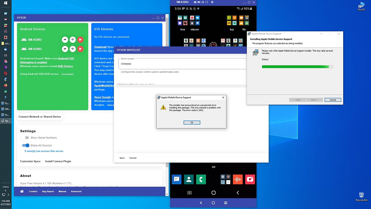Click Customize Vysor link

[30, 161]
